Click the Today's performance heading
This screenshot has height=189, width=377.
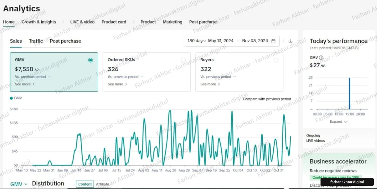[339, 41]
